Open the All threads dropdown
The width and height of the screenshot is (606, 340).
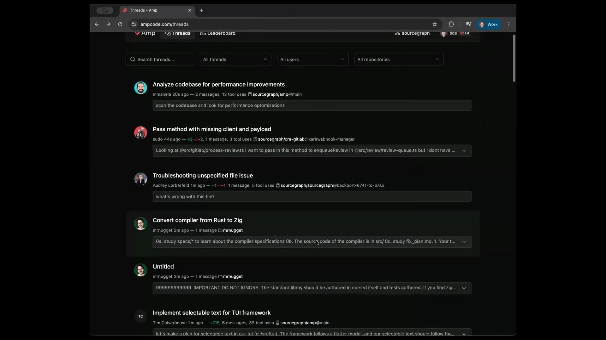click(x=235, y=59)
